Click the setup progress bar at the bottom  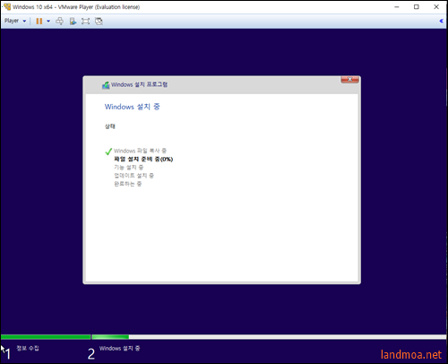pyautogui.click(x=223, y=337)
